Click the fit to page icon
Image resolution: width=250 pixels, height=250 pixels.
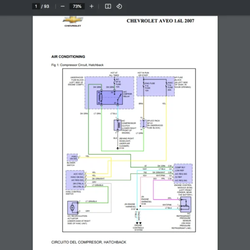click(108, 6)
